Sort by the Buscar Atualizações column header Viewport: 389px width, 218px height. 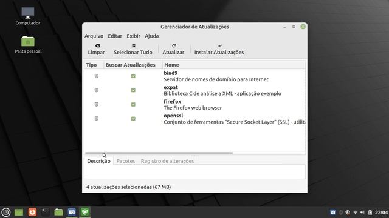[133, 65]
